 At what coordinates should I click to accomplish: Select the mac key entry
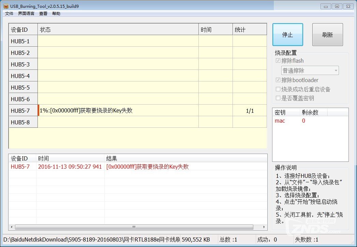(x=280, y=121)
